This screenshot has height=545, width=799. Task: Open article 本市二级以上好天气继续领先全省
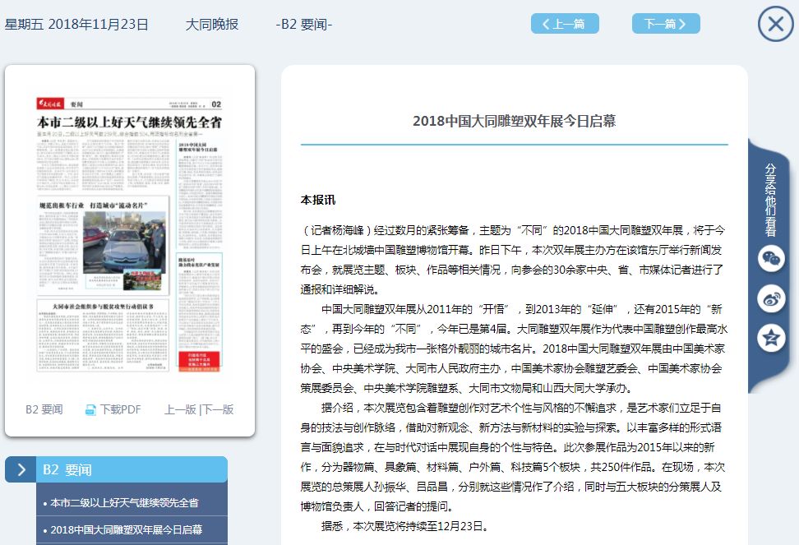click(x=124, y=503)
